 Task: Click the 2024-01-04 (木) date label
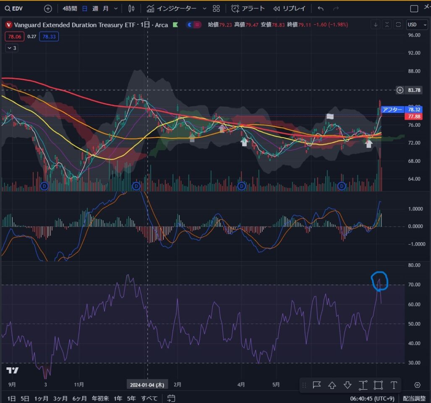click(x=147, y=385)
